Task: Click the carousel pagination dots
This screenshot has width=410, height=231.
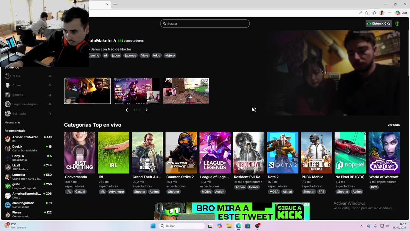Action: [x=137, y=110]
